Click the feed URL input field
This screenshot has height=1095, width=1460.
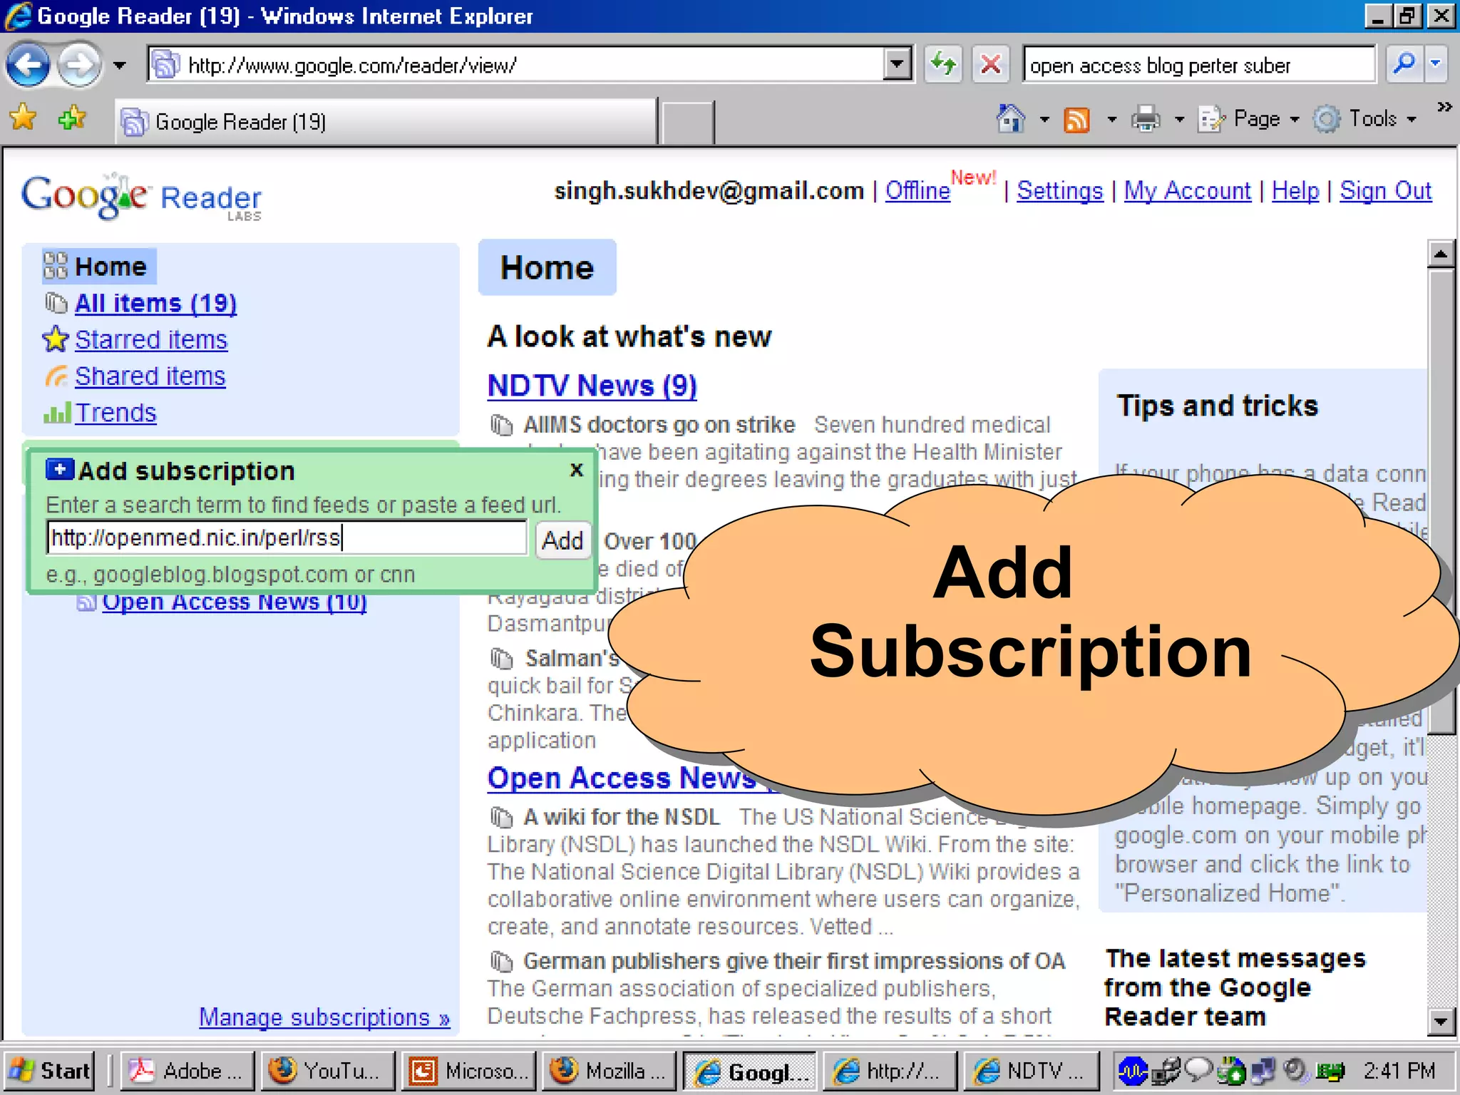tap(287, 538)
